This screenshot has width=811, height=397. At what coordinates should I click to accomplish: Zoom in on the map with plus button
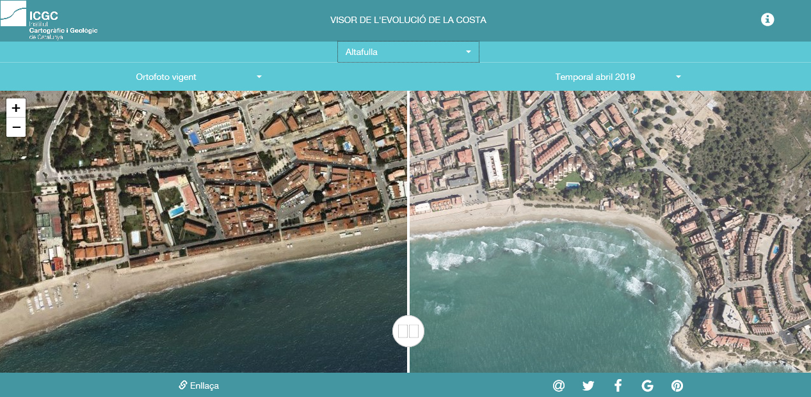pyautogui.click(x=16, y=108)
